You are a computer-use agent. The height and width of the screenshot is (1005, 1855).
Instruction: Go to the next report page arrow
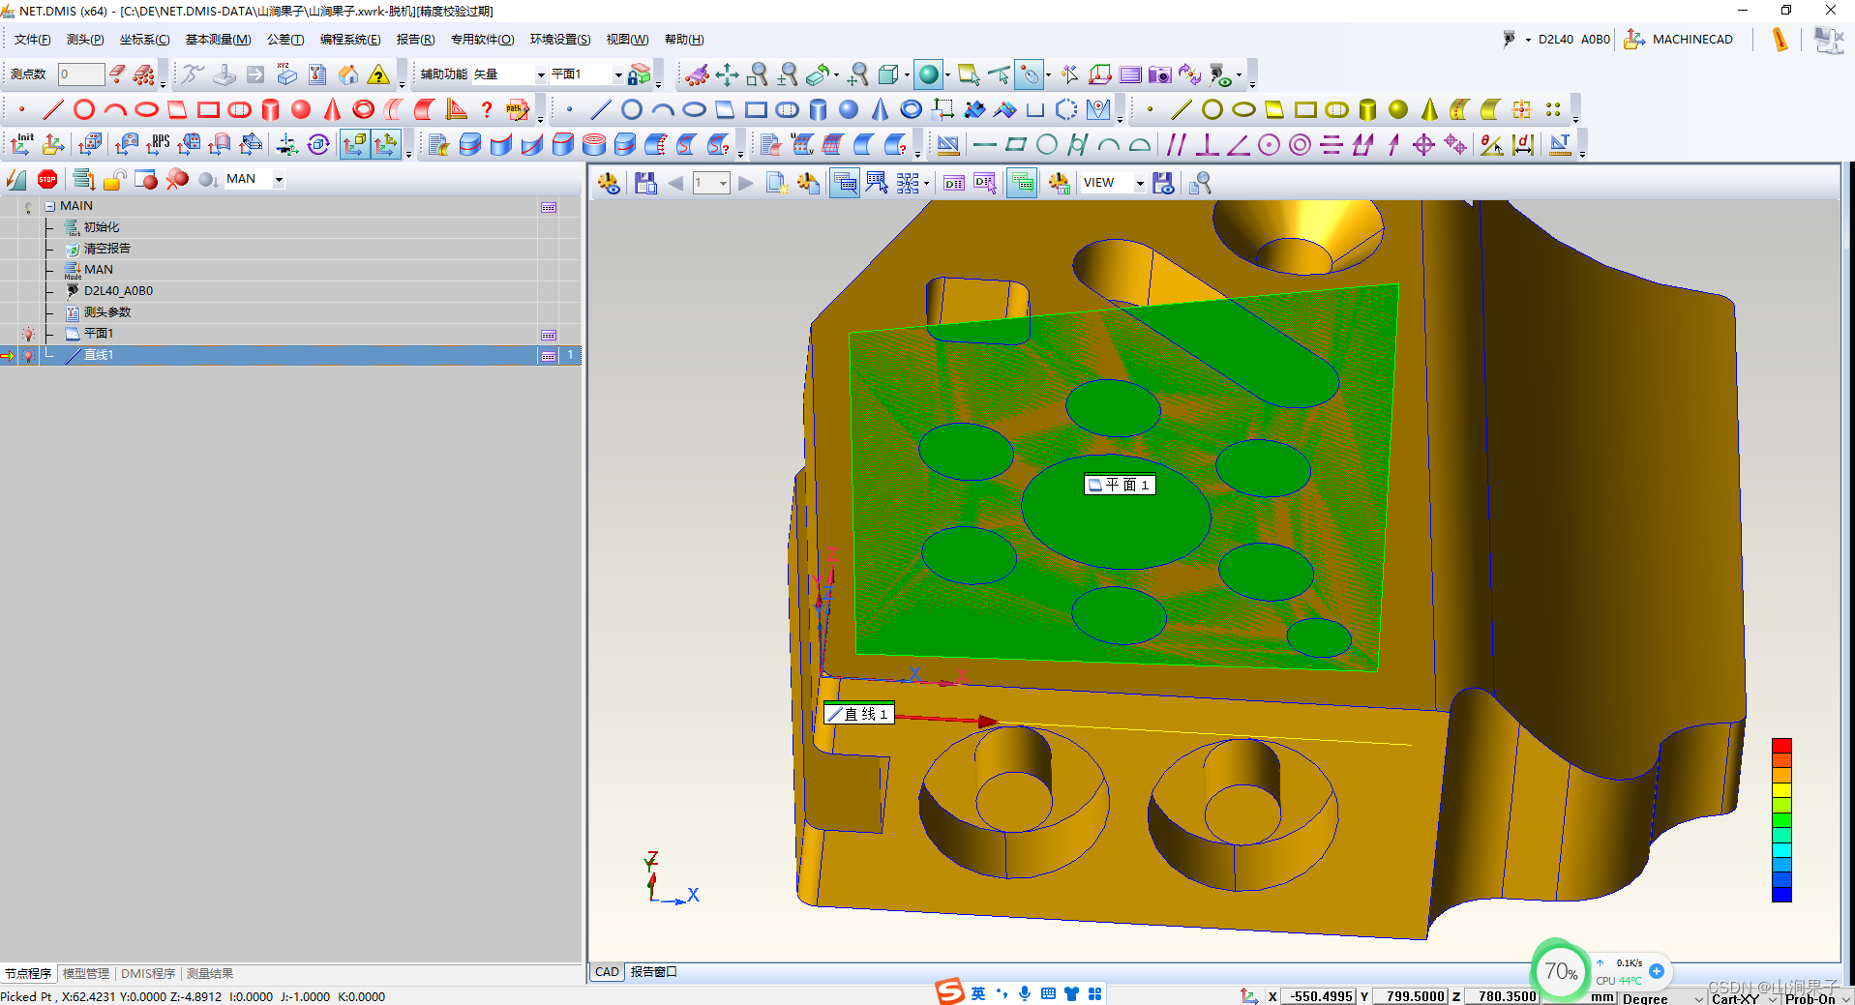point(745,183)
